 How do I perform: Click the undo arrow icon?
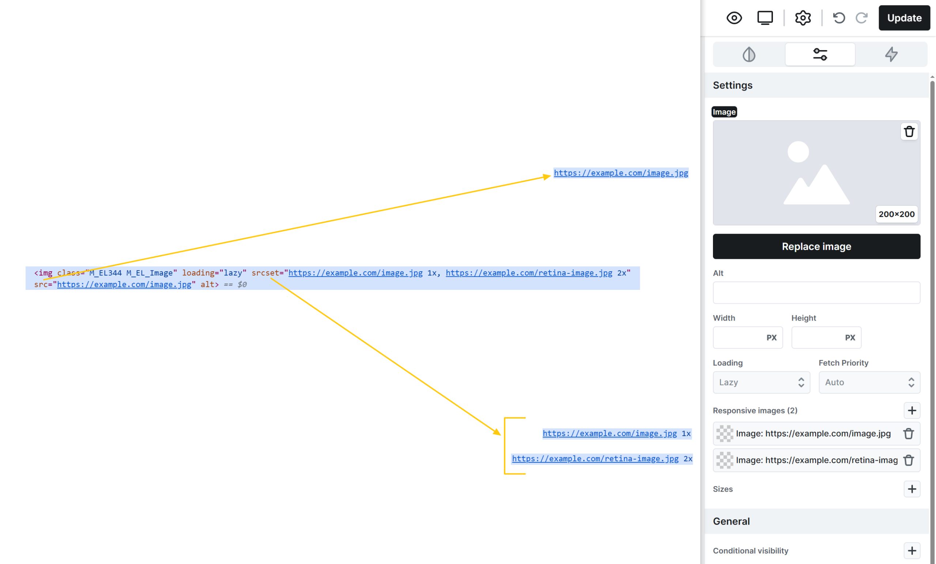[839, 18]
